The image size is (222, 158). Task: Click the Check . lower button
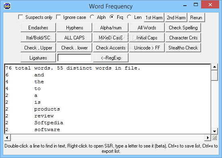tap(75, 47)
